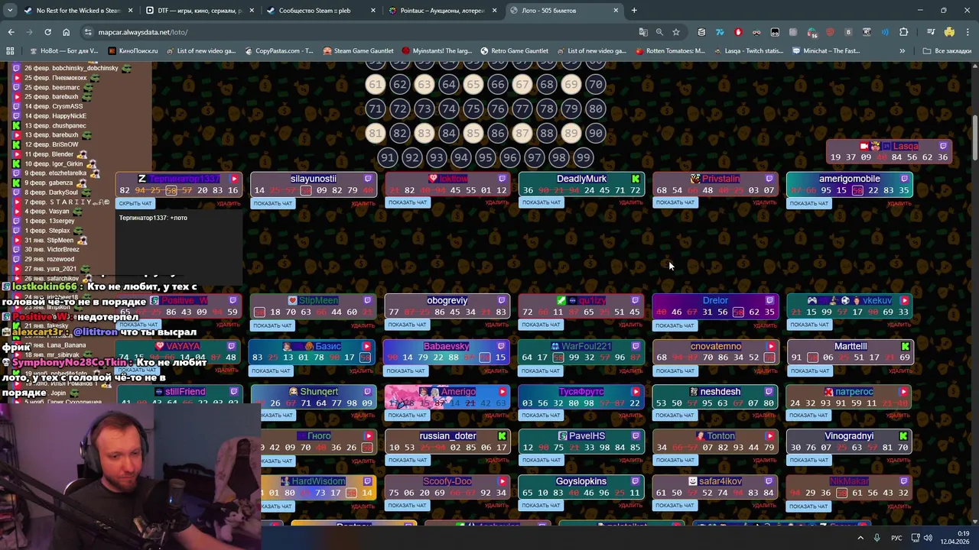Open the CopyPastas.com bookmark

pyautogui.click(x=278, y=50)
